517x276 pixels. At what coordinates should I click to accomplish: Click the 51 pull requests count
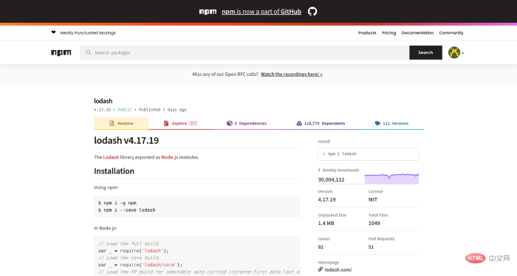tap(371, 247)
